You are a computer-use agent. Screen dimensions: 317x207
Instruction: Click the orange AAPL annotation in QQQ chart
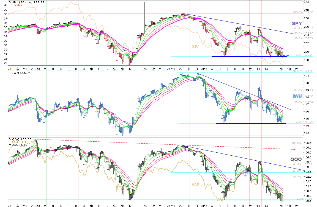coord(197,184)
